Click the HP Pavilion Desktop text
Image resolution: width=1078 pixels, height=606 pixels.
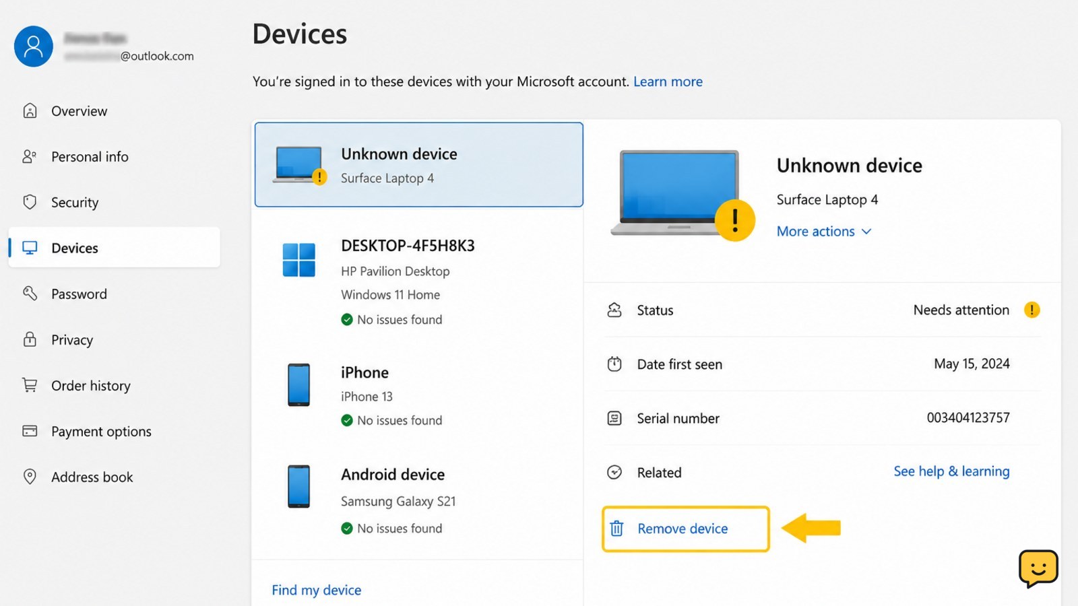(x=395, y=271)
